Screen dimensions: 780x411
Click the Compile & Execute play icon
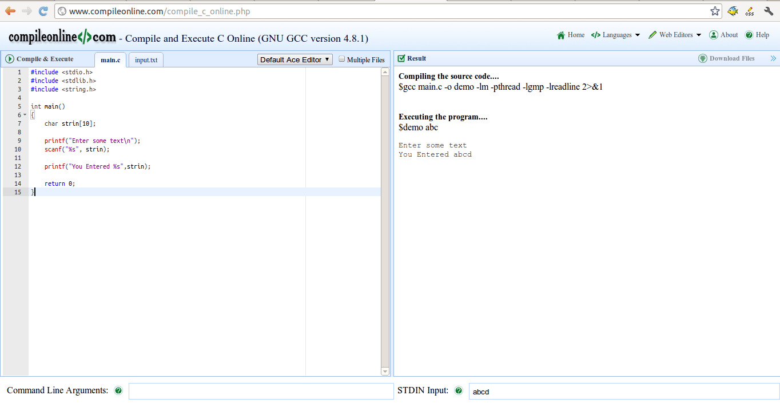(10, 58)
